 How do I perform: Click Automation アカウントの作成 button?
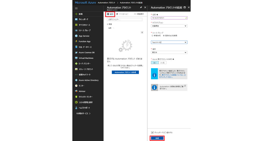click(x=125, y=72)
